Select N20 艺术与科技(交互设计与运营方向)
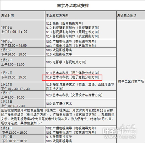This screenshot has height=143, width=145. (x=74, y=95)
